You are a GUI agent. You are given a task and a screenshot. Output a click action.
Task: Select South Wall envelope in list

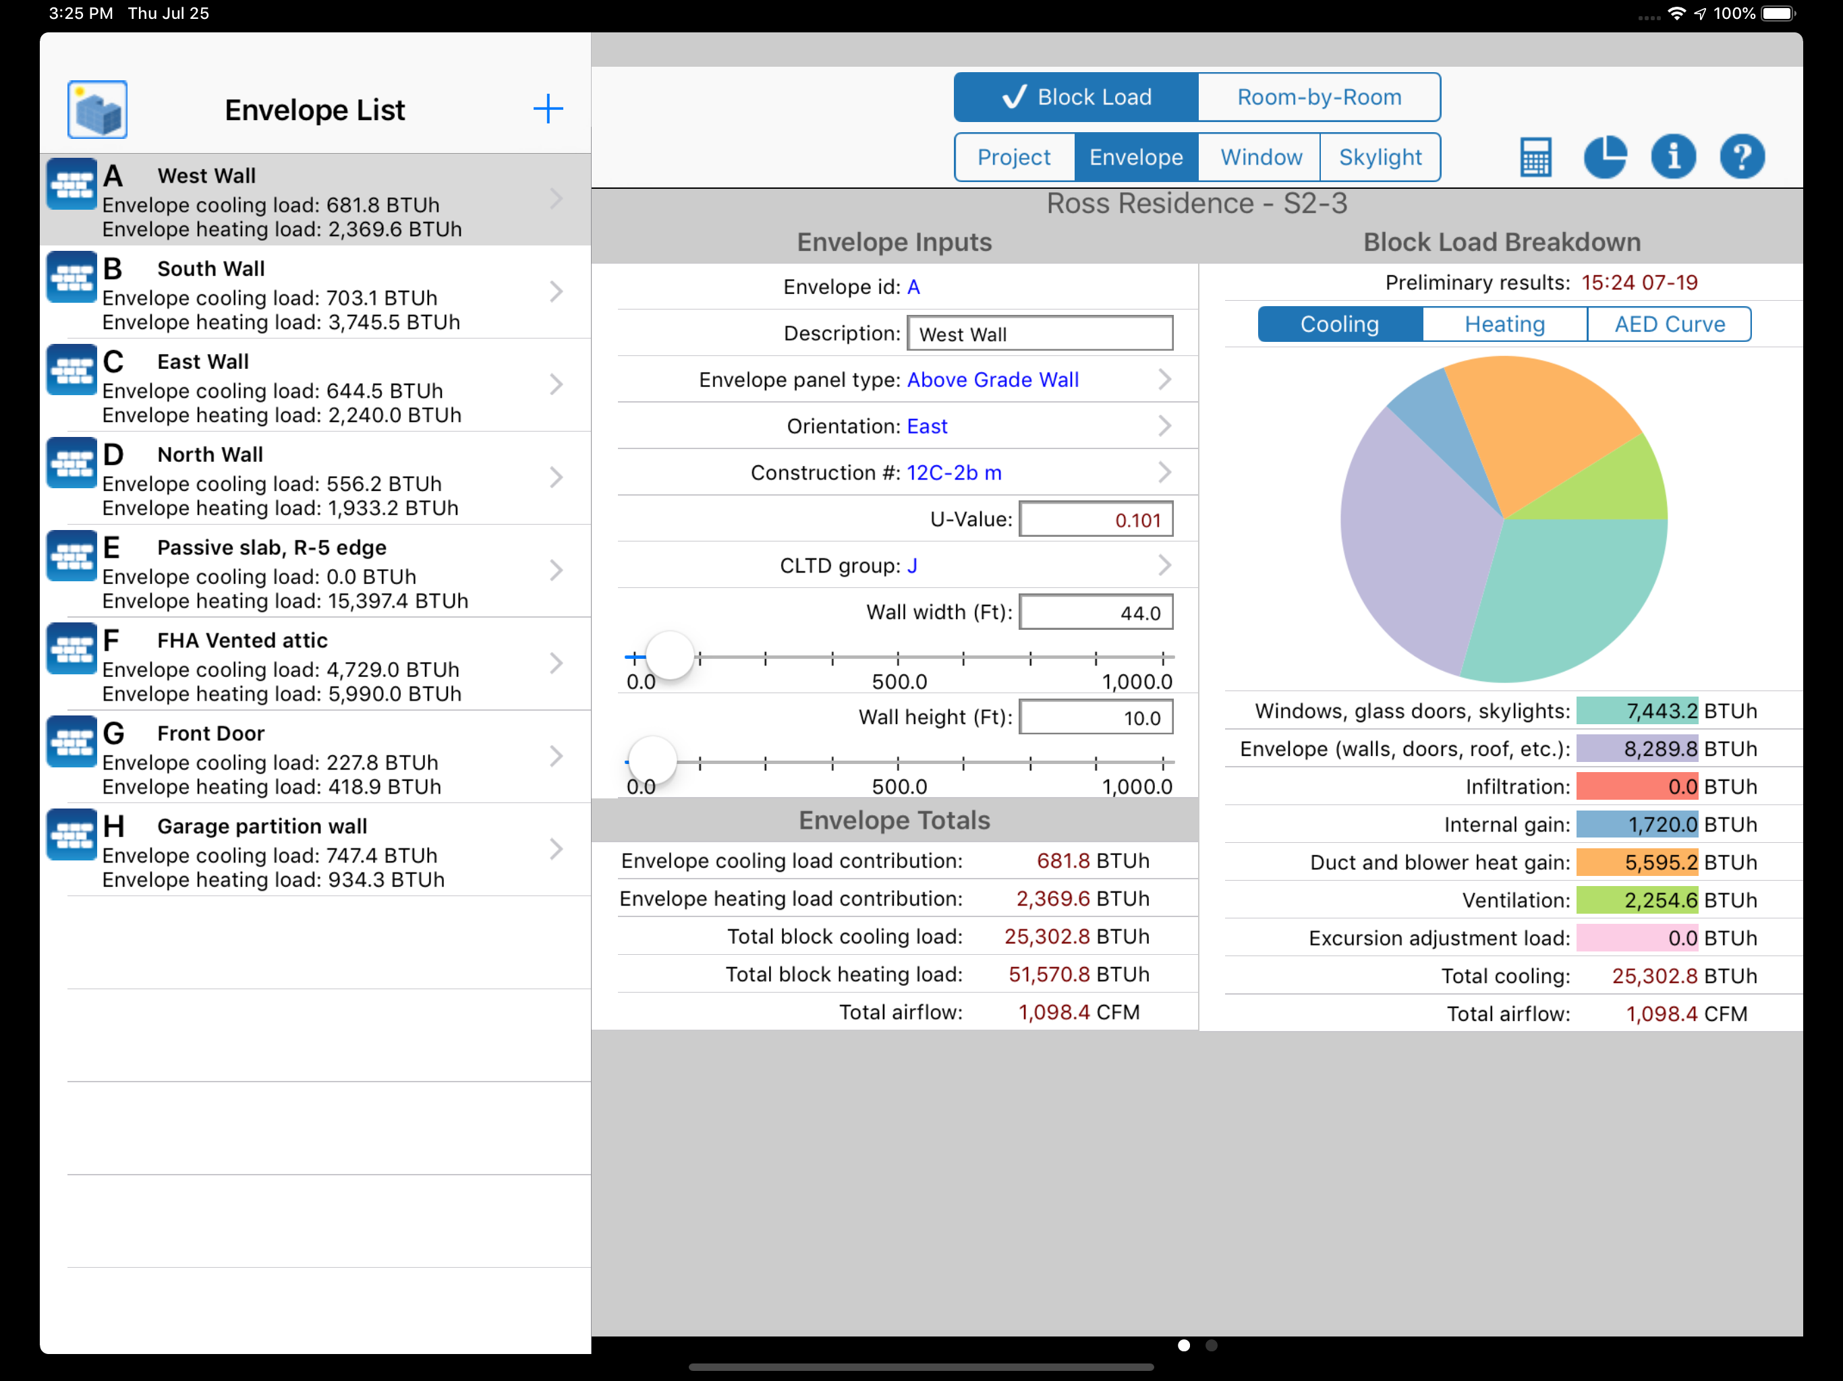click(315, 293)
